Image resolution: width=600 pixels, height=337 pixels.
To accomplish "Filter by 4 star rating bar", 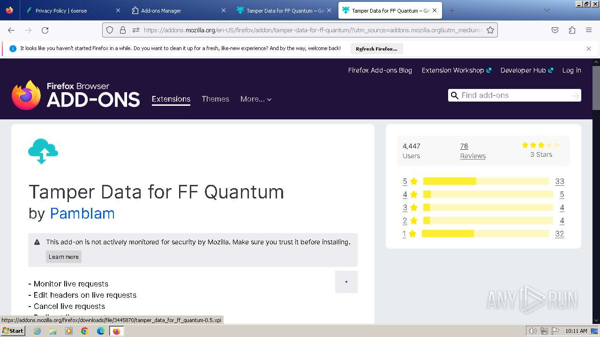I will click(488, 194).
